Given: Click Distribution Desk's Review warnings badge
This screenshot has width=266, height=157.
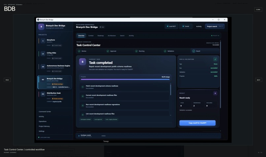Looking at the screenshot, I should (x=57, y=99).
